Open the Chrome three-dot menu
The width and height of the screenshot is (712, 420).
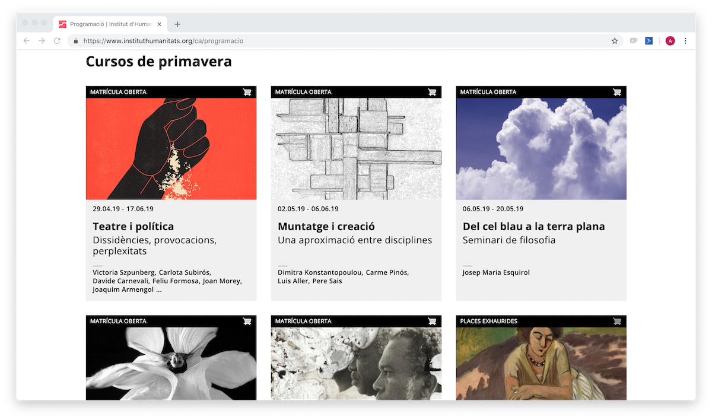(685, 41)
